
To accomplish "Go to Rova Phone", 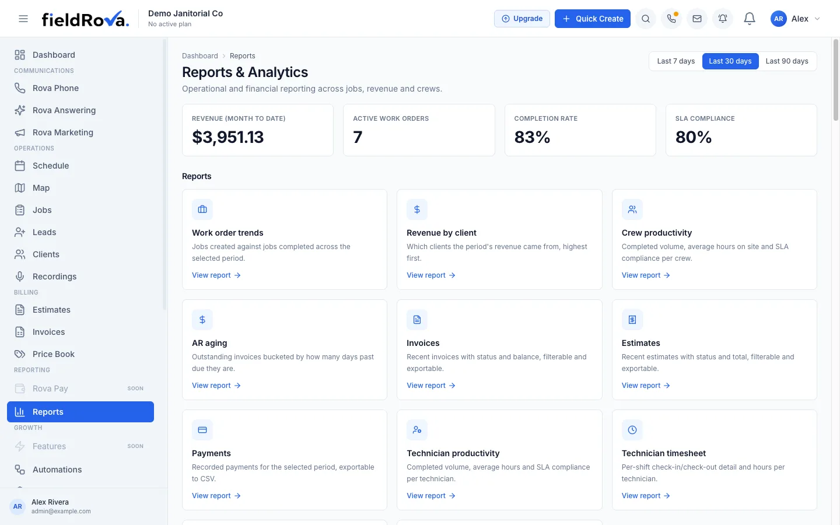I will [x=80, y=88].
